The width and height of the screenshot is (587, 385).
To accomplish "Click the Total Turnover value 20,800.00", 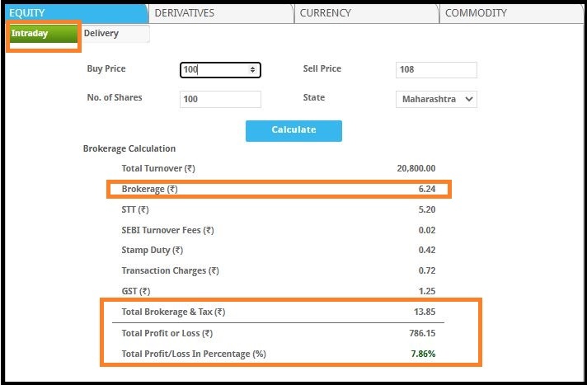I will click(x=416, y=168).
